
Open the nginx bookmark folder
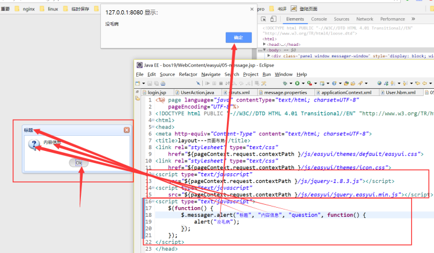tap(25, 9)
